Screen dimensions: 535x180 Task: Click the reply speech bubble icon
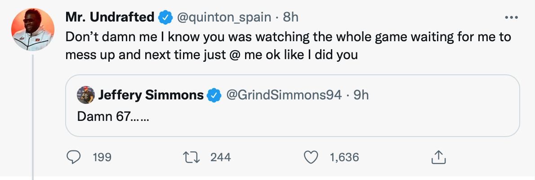[73, 157]
